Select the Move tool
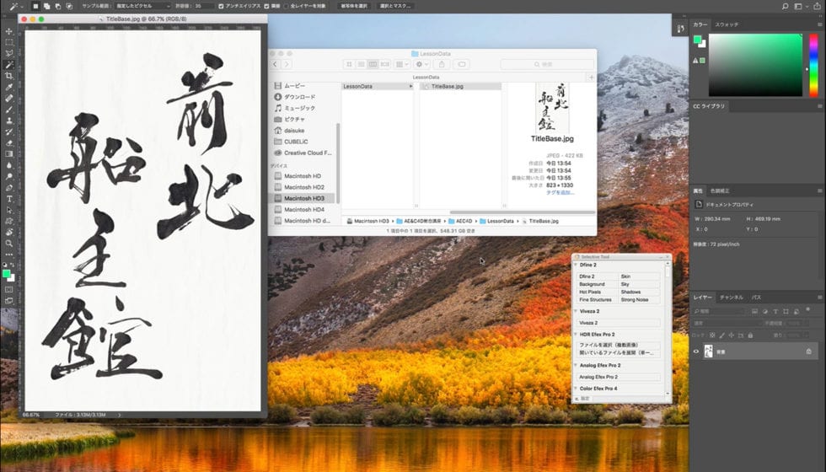The height and width of the screenshot is (472, 826). tap(9, 31)
